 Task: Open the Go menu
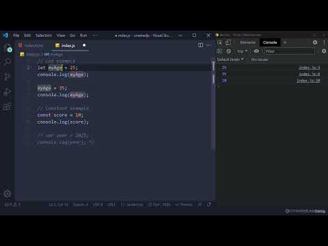click(x=72, y=36)
